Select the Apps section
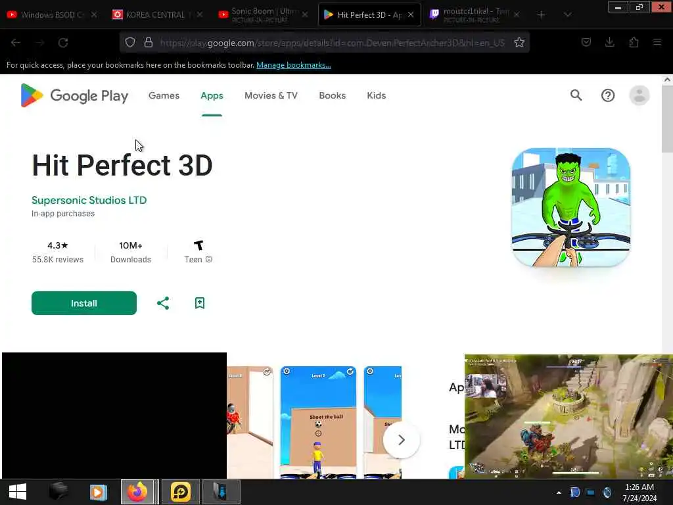The width and height of the screenshot is (673, 505). 212,95
